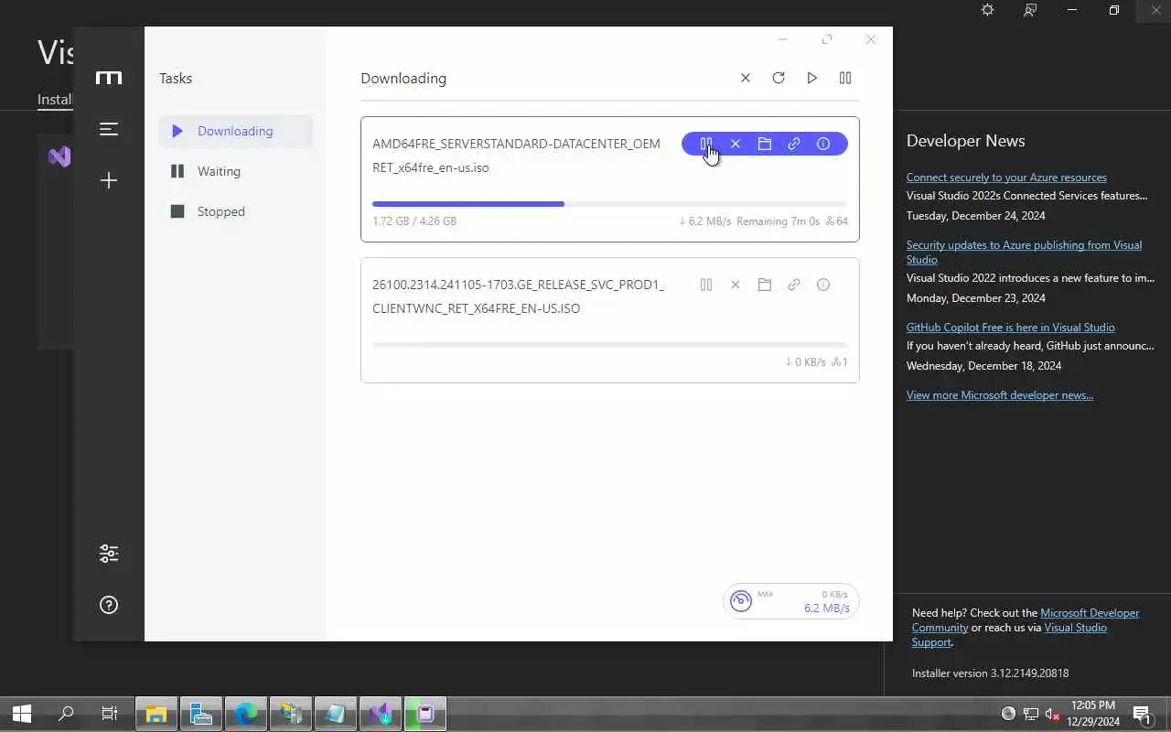Click the Motrix logo icon in sidebar
The height and width of the screenshot is (732, 1171).
point(109,78)
